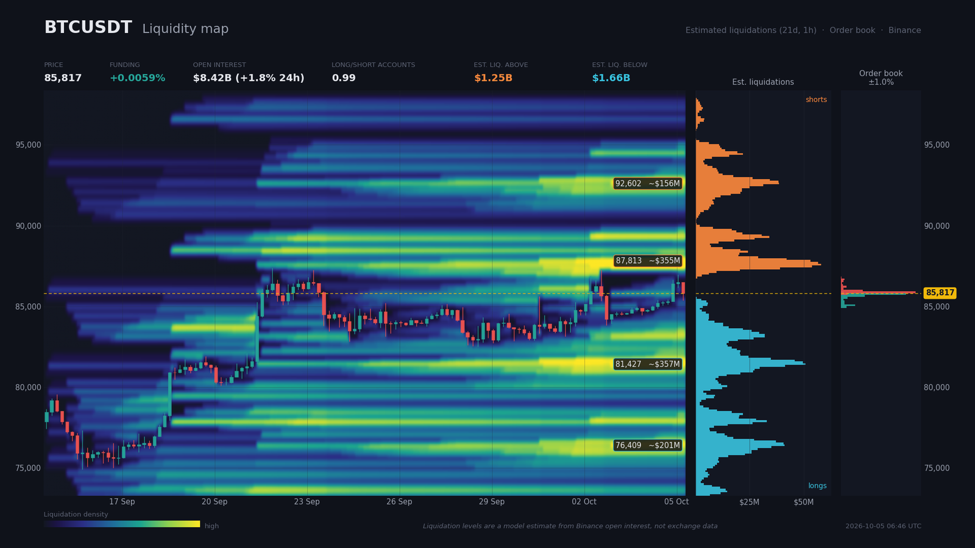Click the right axis 75,000 price label
Viewport: 975px width, 548px height.
[x=937, y=468]
